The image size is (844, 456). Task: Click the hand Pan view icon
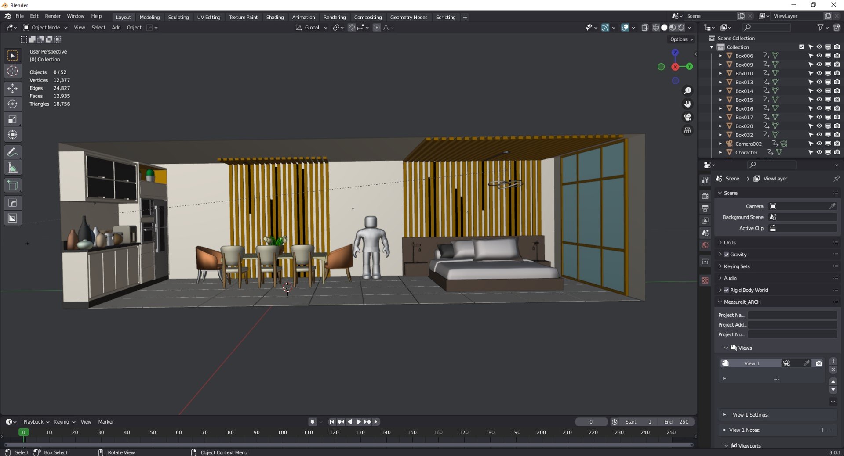[x=688, y=104]
